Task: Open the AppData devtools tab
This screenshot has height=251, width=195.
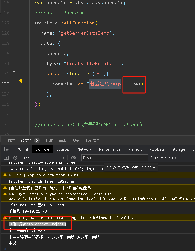Action: point(157,149)
